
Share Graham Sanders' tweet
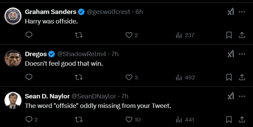tap(242, 35)
